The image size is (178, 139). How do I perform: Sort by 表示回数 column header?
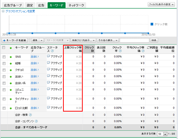(101, 49)
